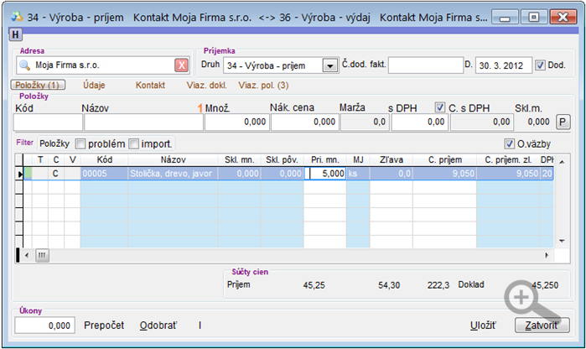586x349 pixels.
Task: Open the Kontakt tab
Action: pos(150,86)
